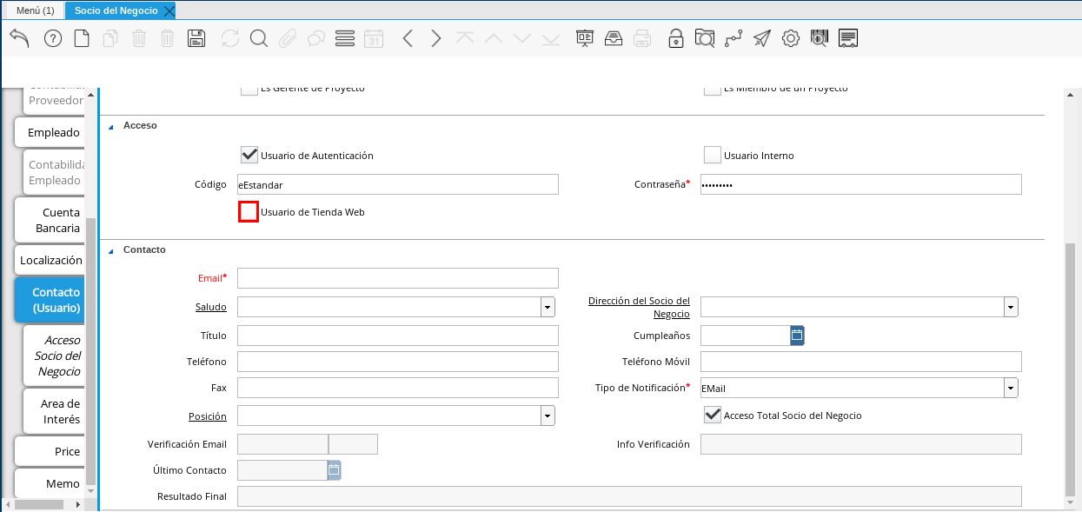The width and height of the screenshot is (1082, 512).
Task: Check the Usuario Interno box
Action: pos(713,156)
